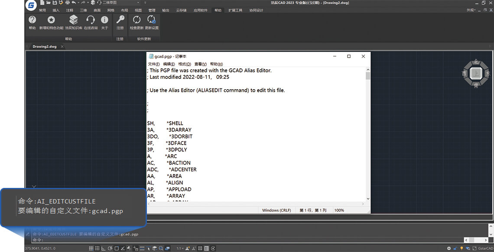The height and width of the screenshot is (252, 494).
Task: Select the 常用 ribbon tab
Action: (42, 10)
